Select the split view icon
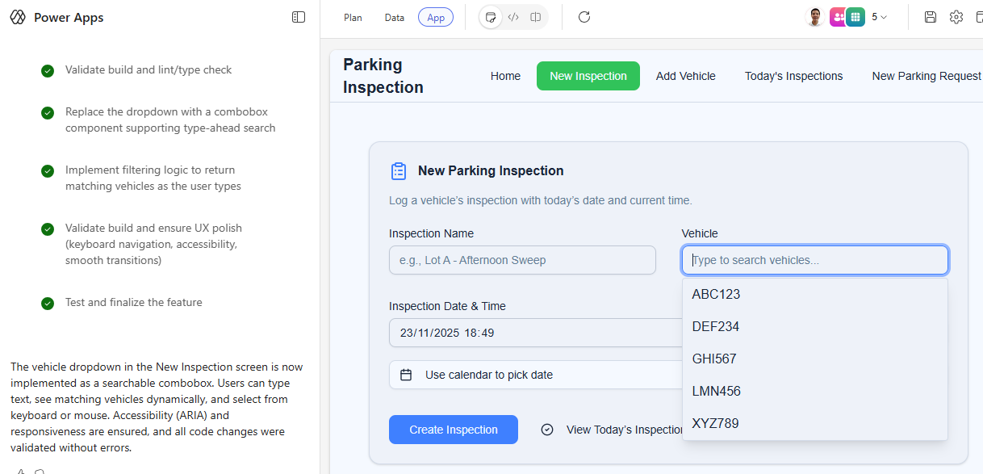This screenshot has width=983, height=474. (x=536, y=17)
